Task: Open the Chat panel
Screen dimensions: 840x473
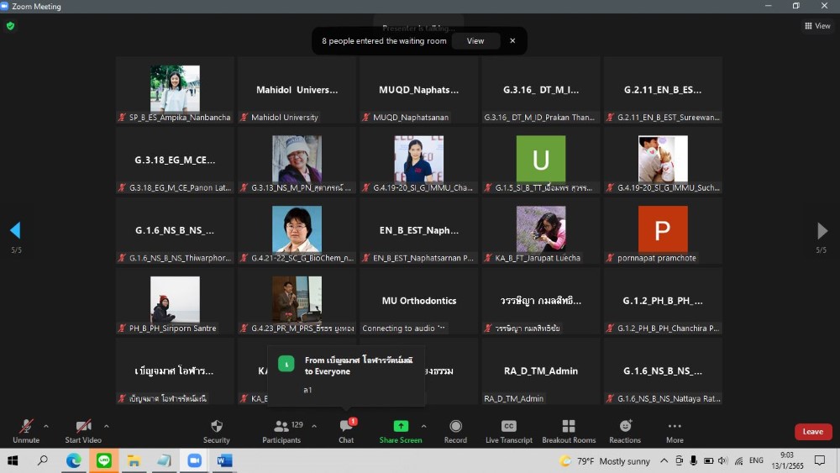Action: [x=345, y=427]
